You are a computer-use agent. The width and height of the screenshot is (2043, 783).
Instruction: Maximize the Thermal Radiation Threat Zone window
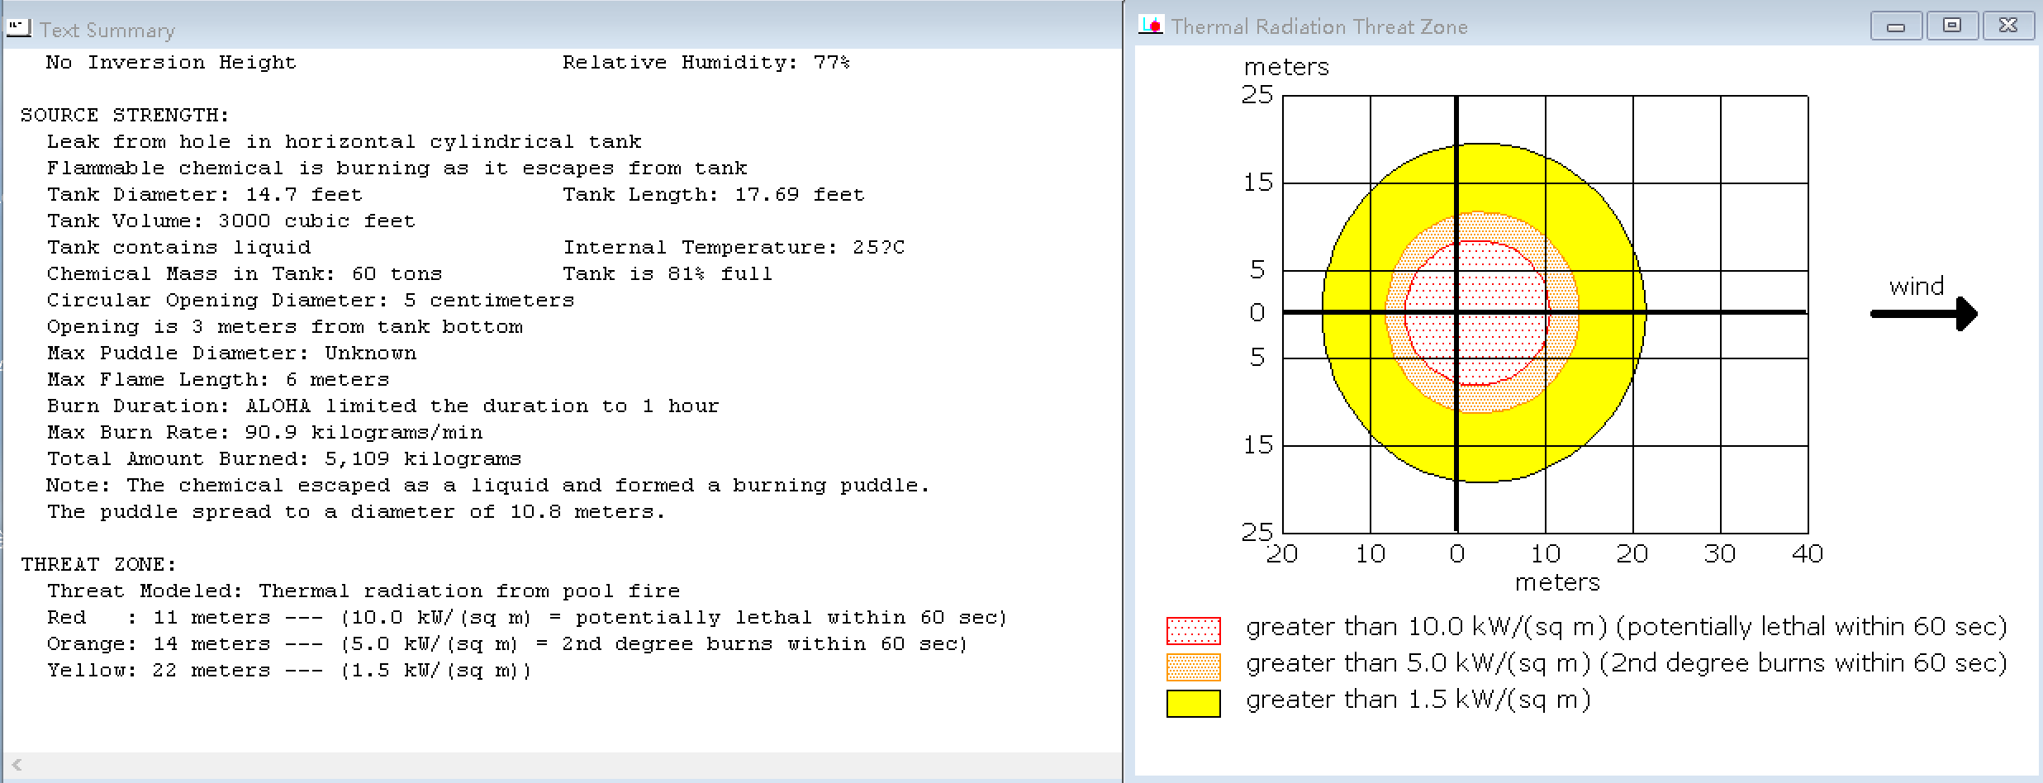(x=1952, y=26)
